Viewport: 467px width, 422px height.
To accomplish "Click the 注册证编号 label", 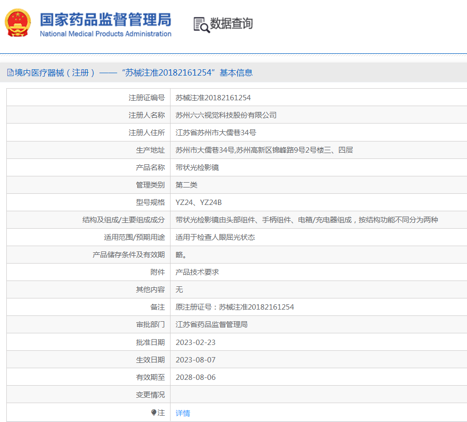I will [147, 98].
